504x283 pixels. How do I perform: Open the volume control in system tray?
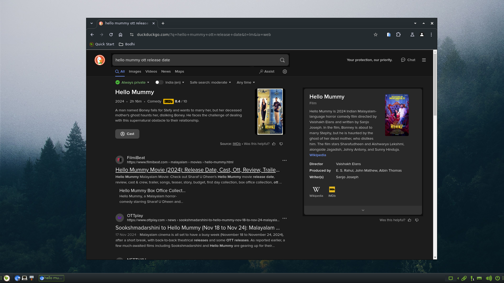pos(489,278)
